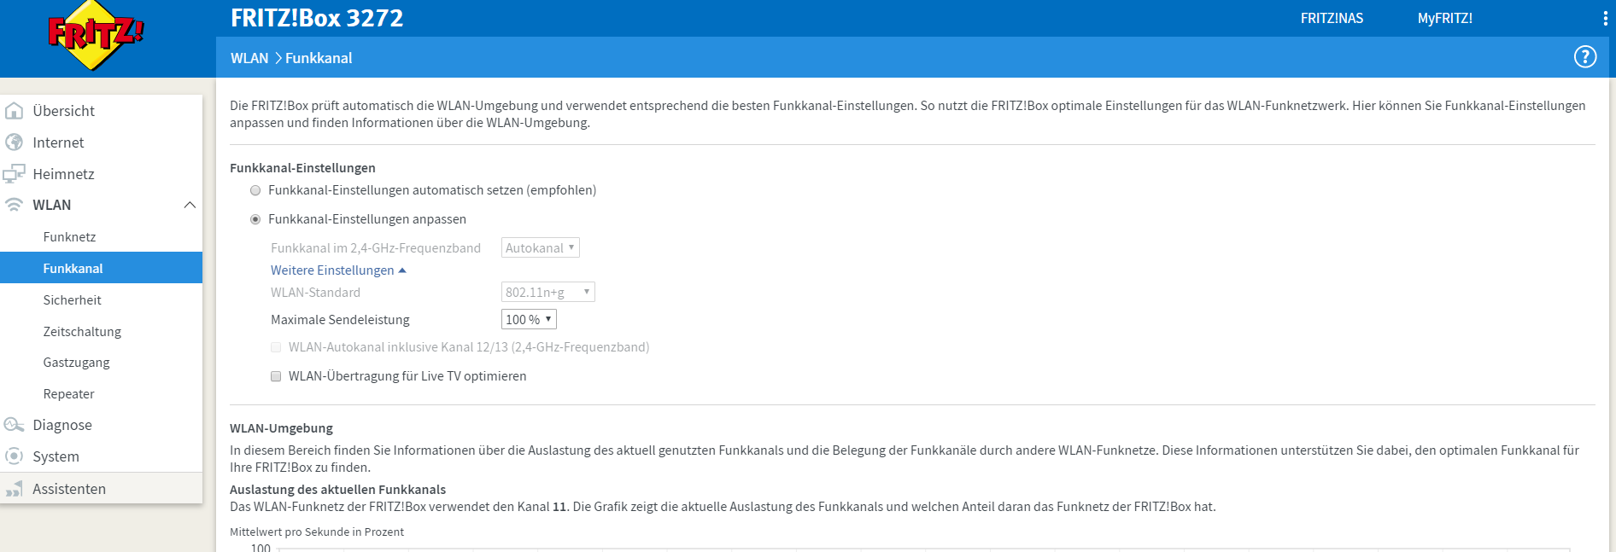The width and height of the screenshot is (1616, 552).
Task: Open Übersicht in sidebar
Action: 63,111
